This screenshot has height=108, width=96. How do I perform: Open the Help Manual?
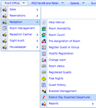tap(68, 22)
